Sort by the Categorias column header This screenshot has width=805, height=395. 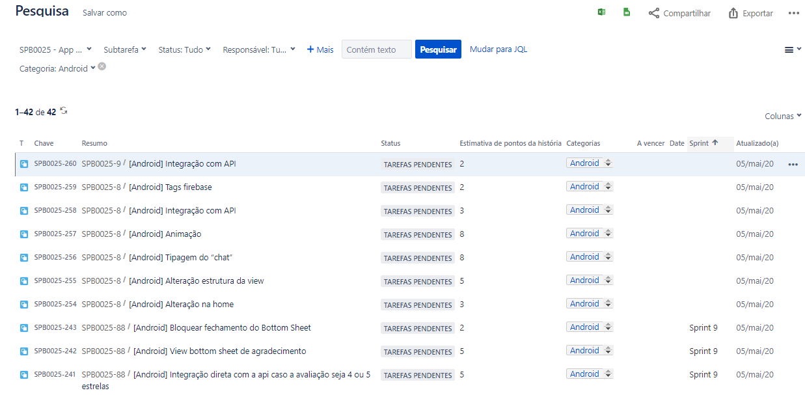(x=583, y=143)
